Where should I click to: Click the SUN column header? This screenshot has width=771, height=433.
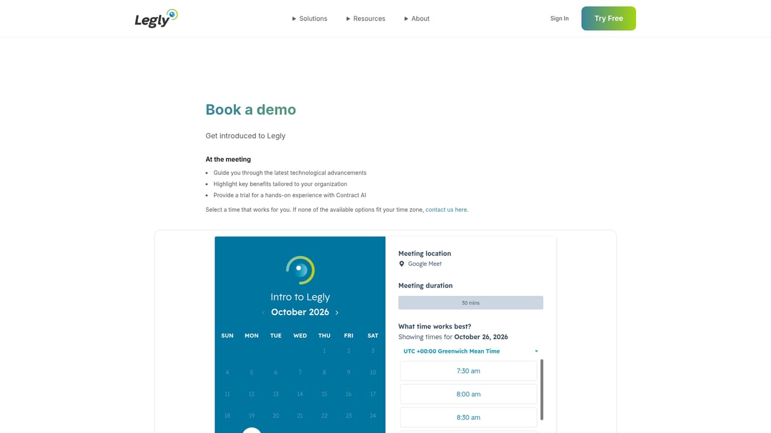coord(227,336)
